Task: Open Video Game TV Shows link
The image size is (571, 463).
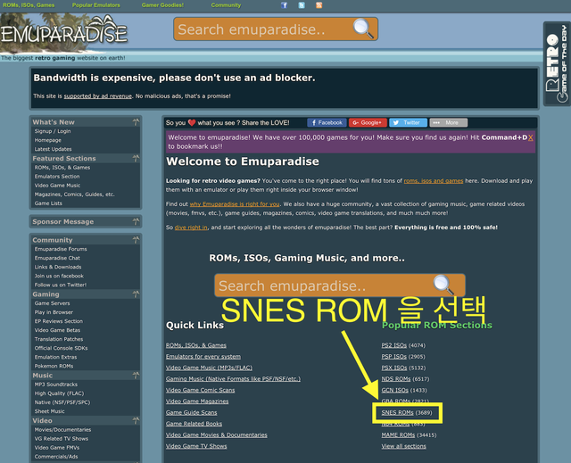Action: pos(196,446)
